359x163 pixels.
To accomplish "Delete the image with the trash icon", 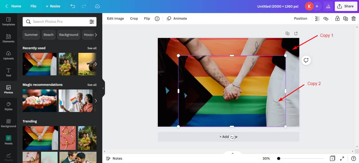I will pos(354,19).
